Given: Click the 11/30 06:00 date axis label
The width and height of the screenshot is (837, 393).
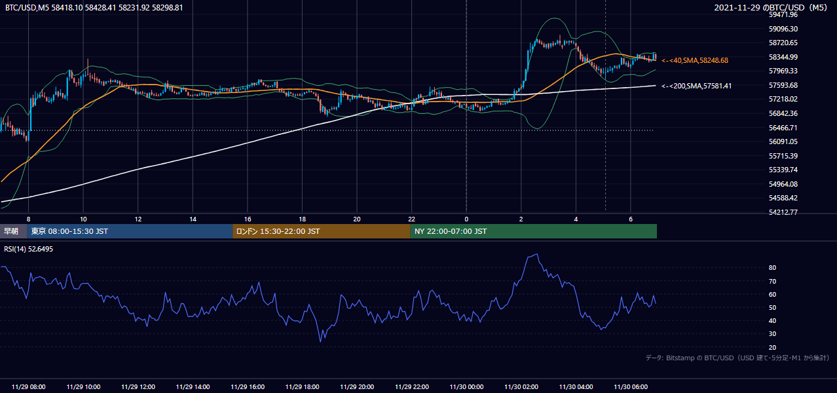Looking at the screenshot, I should [631, 387].
